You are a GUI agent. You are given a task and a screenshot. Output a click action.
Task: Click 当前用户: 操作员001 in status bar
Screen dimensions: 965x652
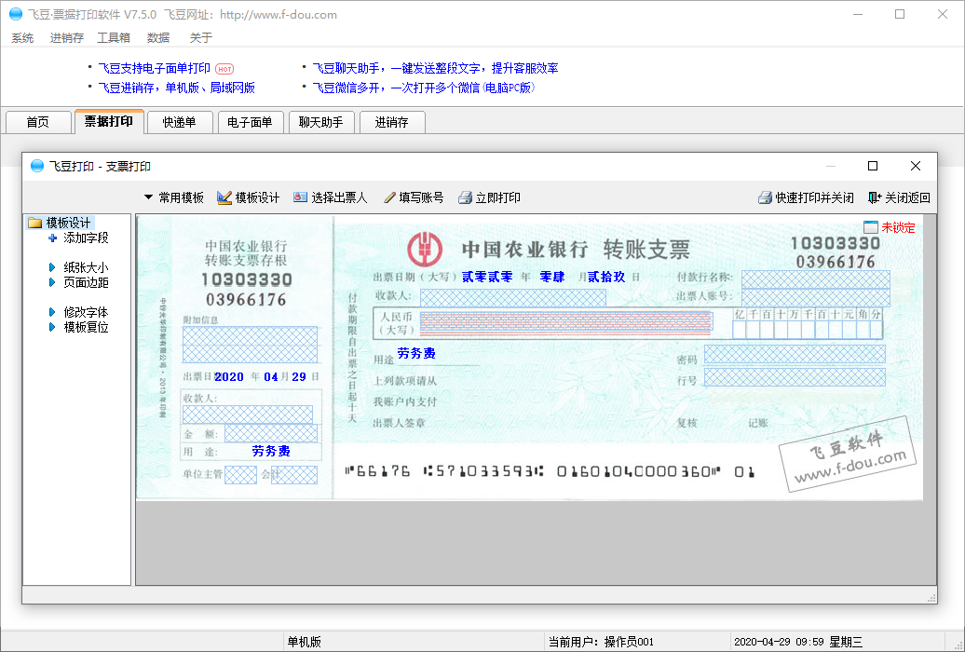(602, 642)
